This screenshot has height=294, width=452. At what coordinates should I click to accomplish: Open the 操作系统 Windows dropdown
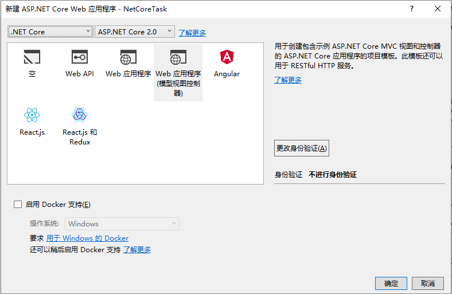click(122, 224)
